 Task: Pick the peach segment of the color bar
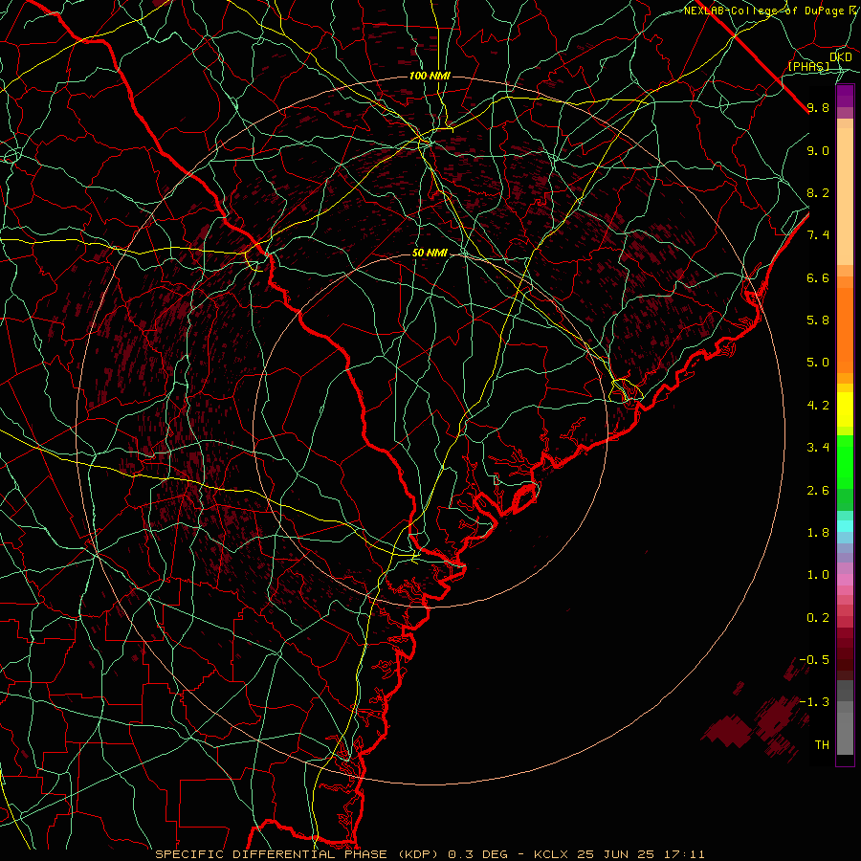(845, 198)
